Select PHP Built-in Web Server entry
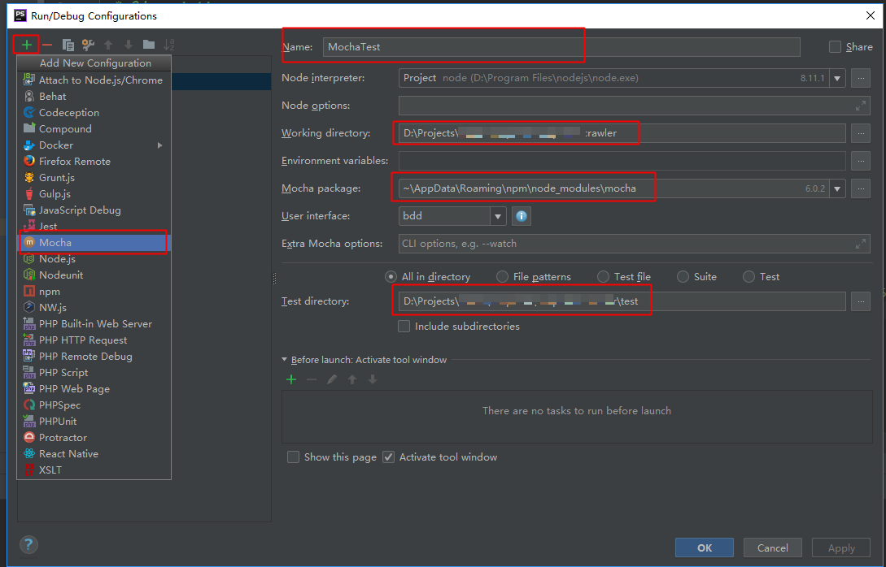 [94, 324]
